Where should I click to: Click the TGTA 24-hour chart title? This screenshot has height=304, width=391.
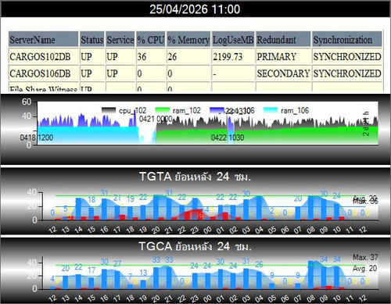[195, 177]
